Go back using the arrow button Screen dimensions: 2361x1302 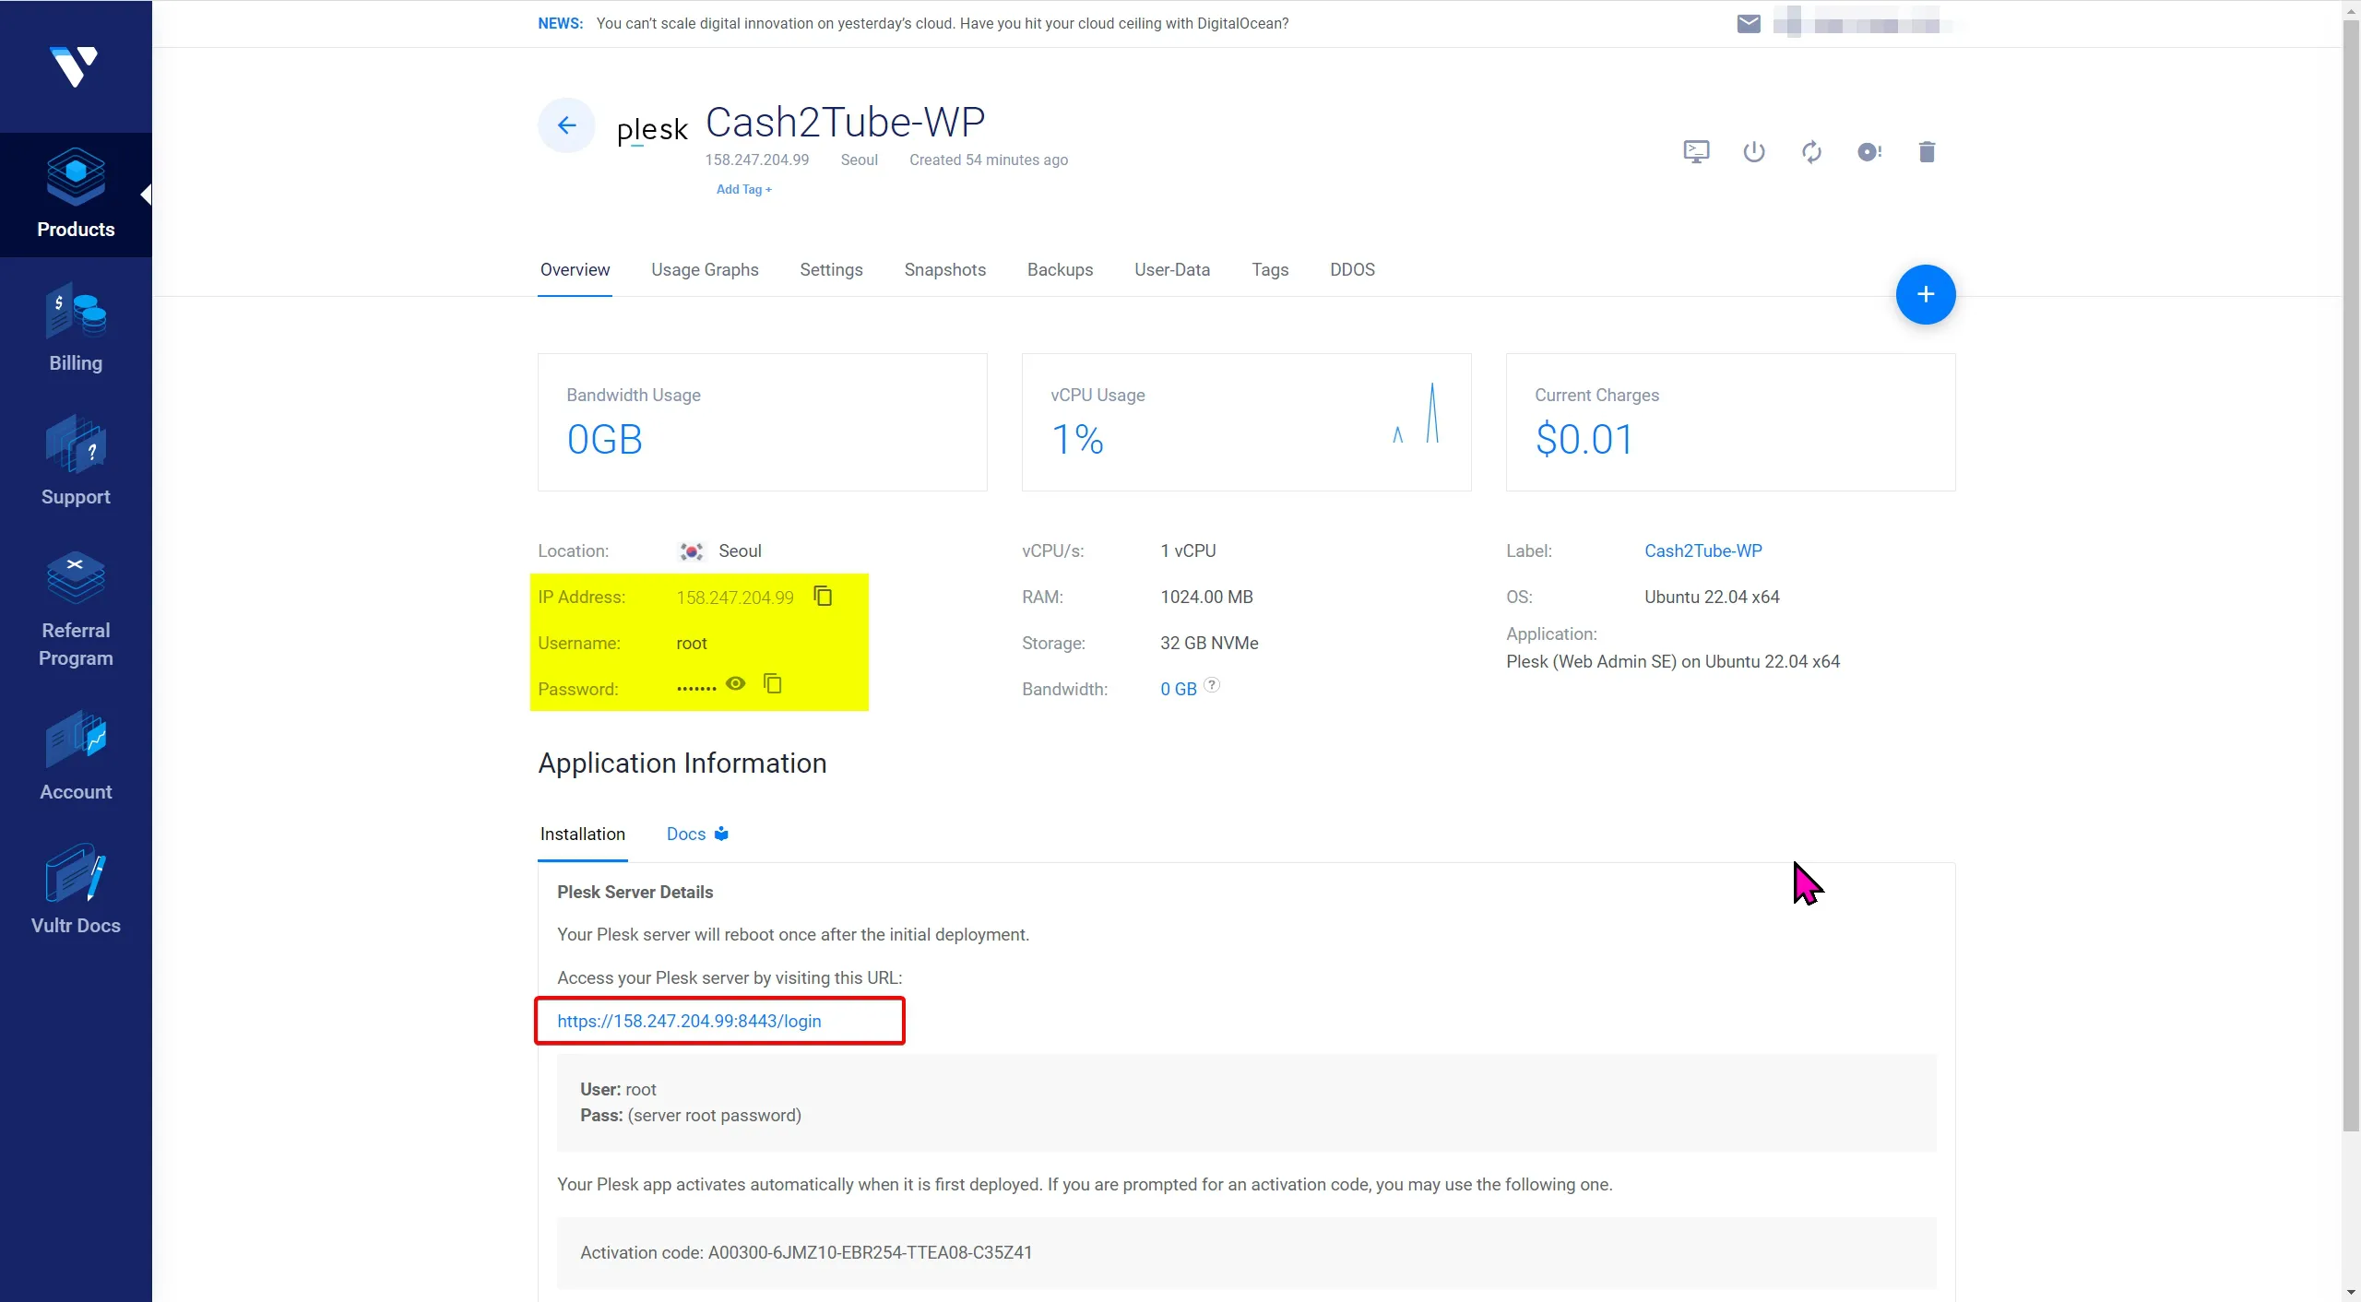(566, 125)
